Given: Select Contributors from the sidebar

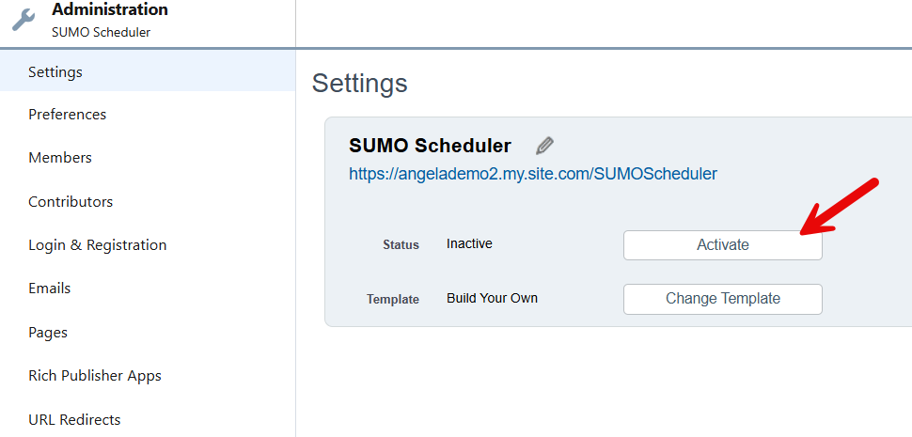Looking at the screenshot, I should [71, 201].
